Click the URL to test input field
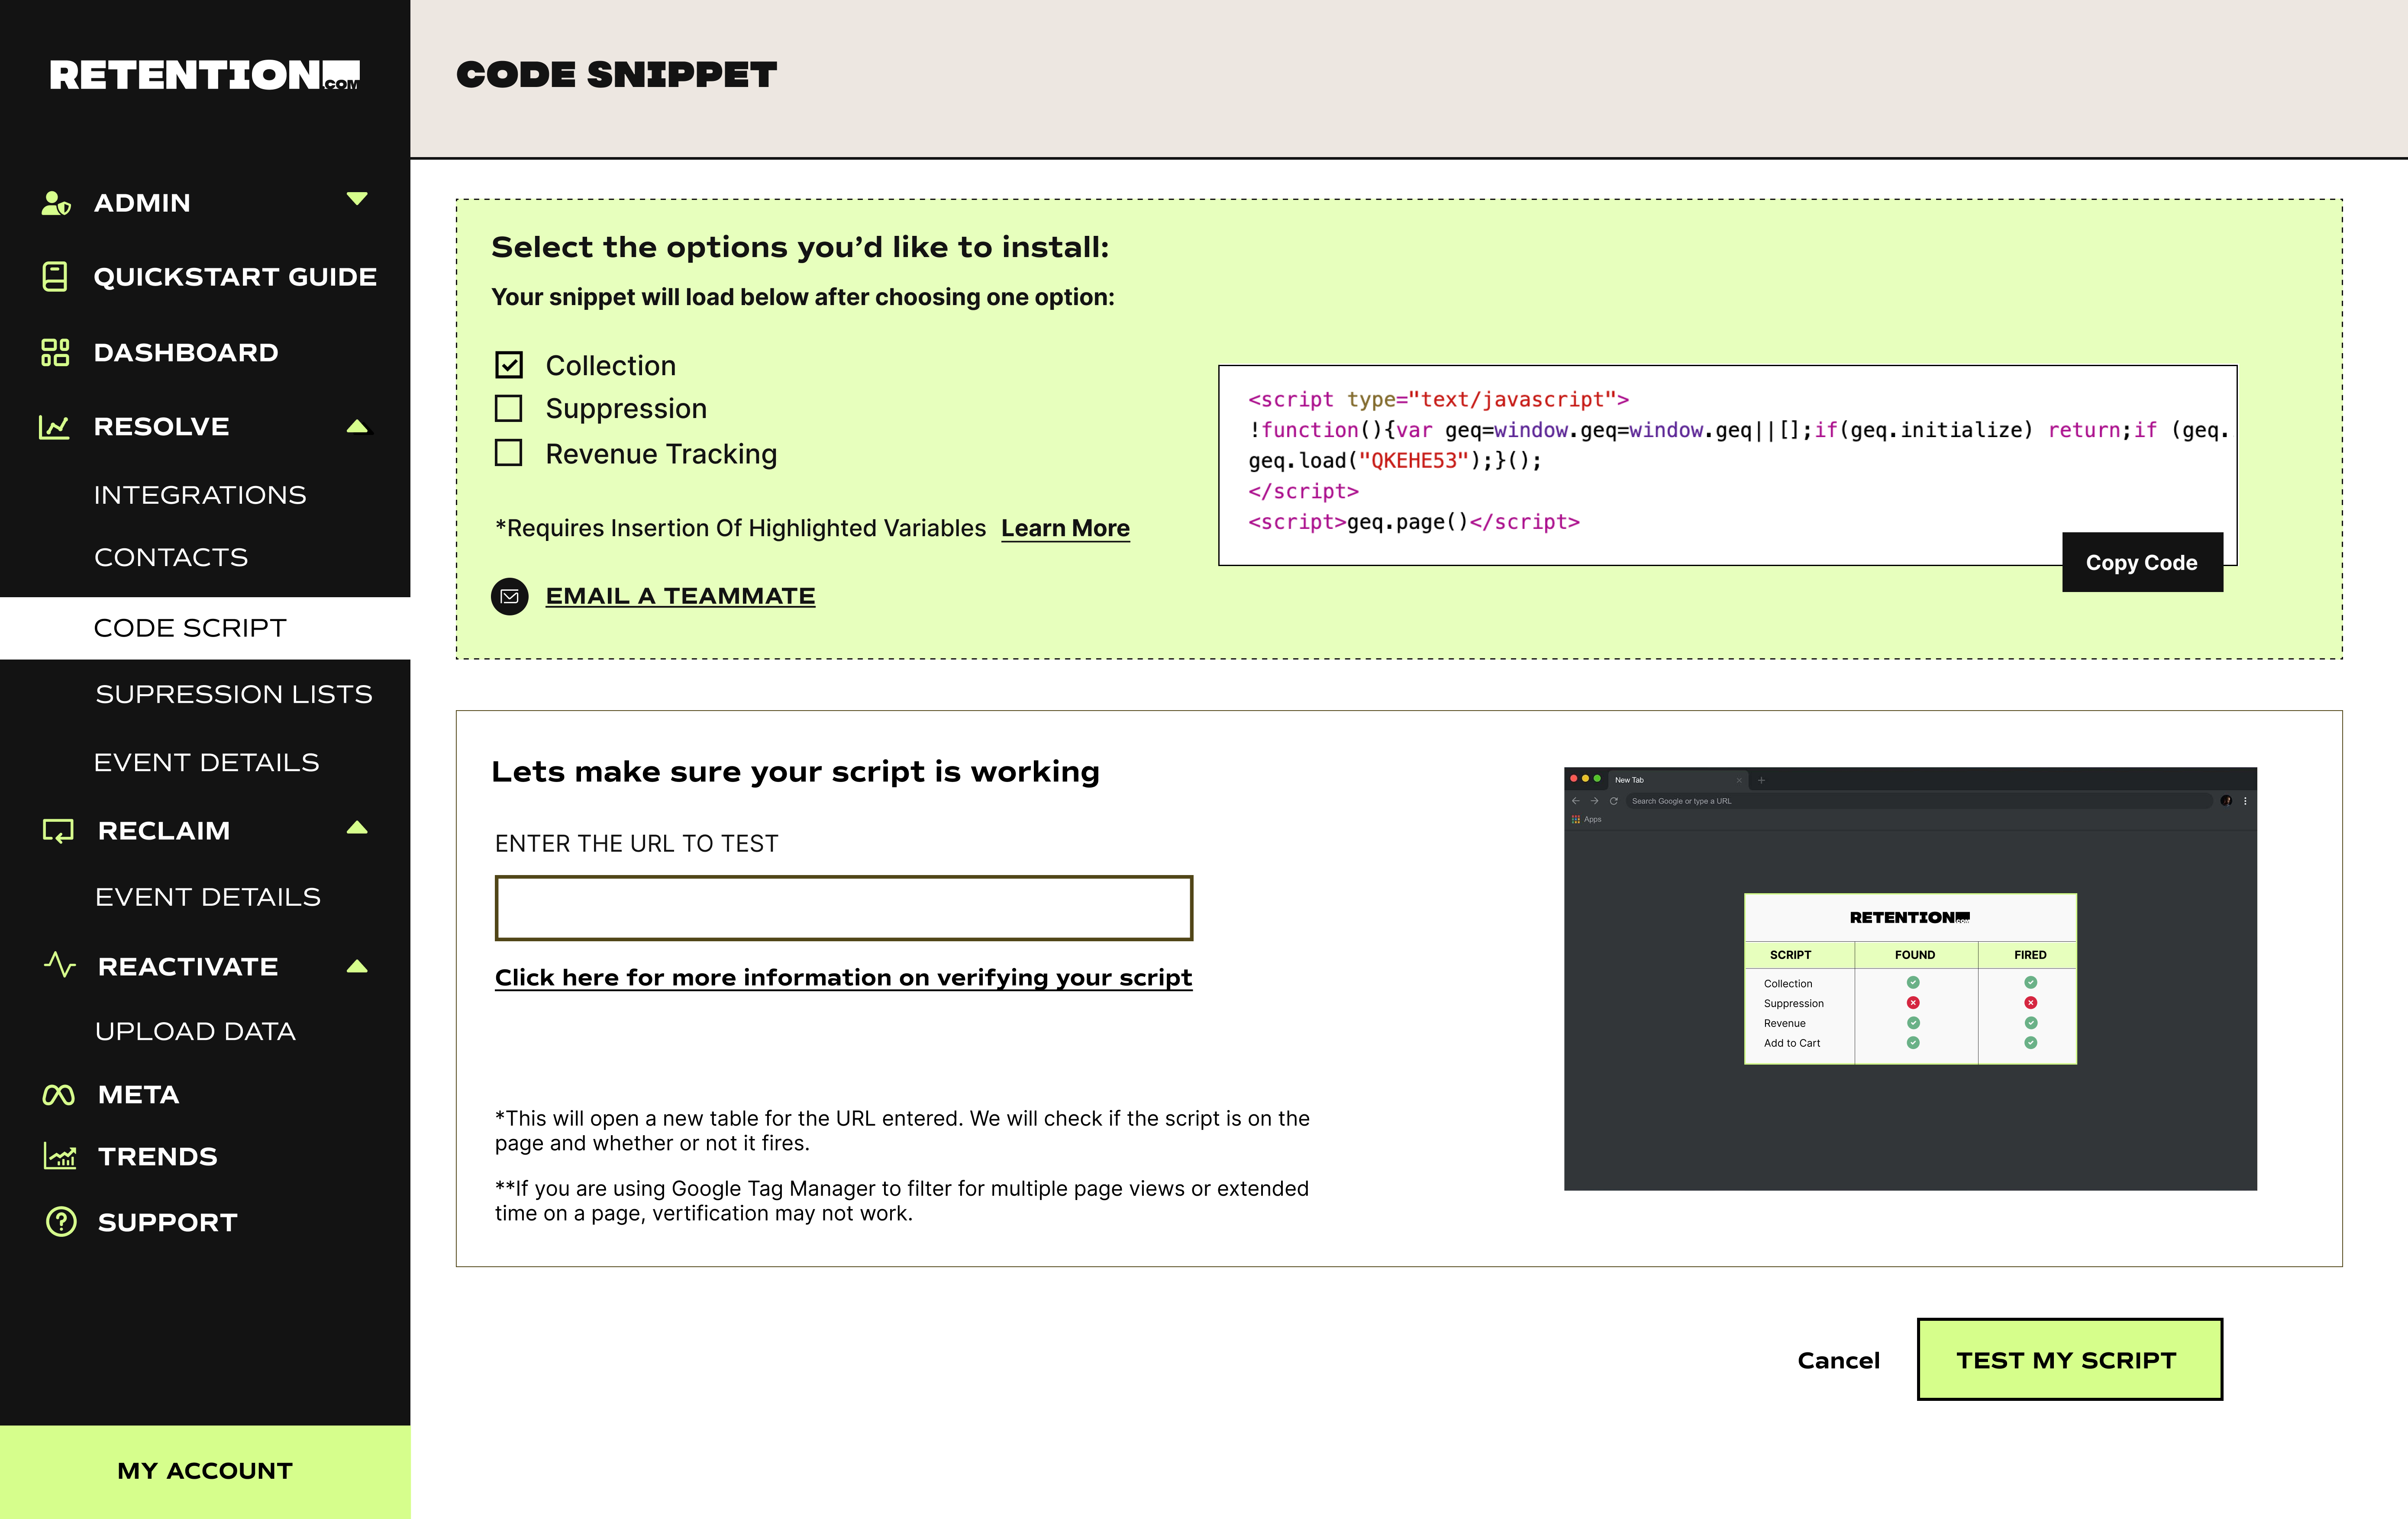This screenshot has width=2408, height=1519. point(844,908)
